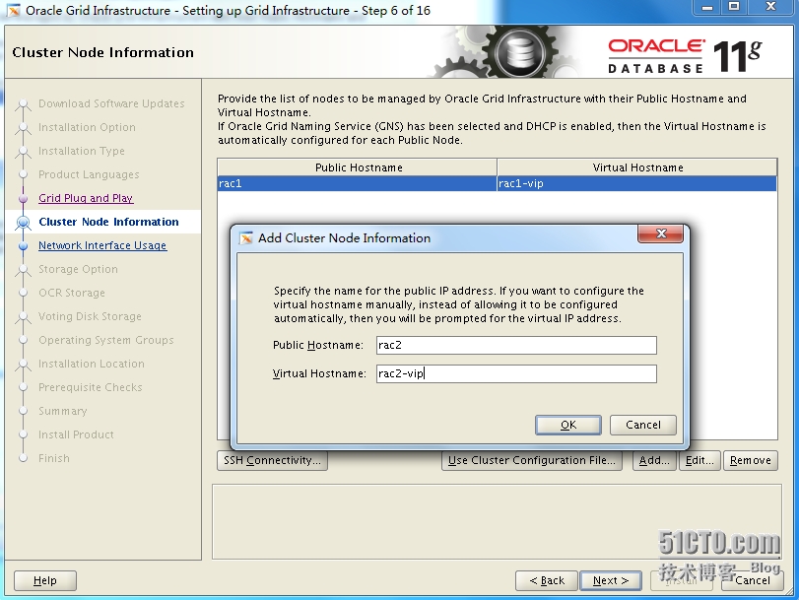The width and height of the screenshot is (799, 600).
Task: Click the Edit... node button
Action: click(x=699, y=460)
